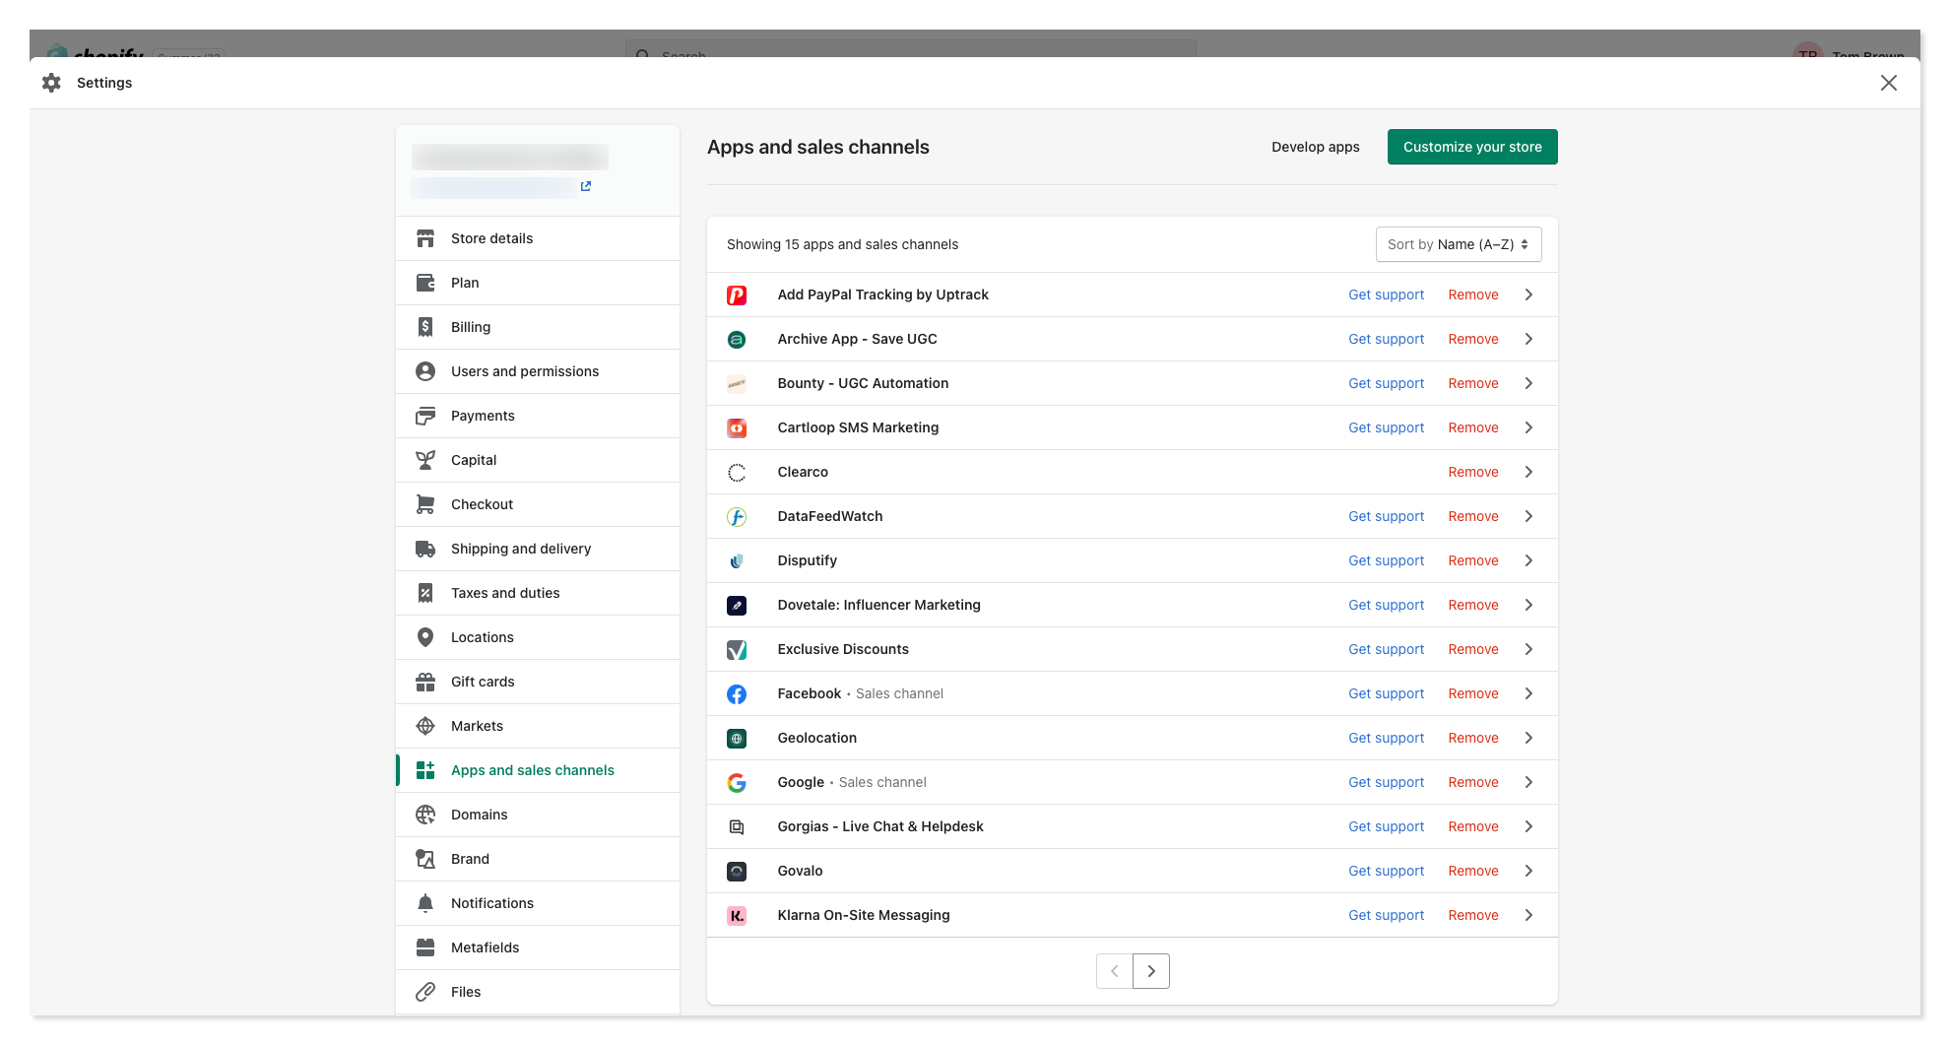Get support for Cartloop SMS Marketing
This screenshot has width=1950, height=1045.
(1386, 427)
